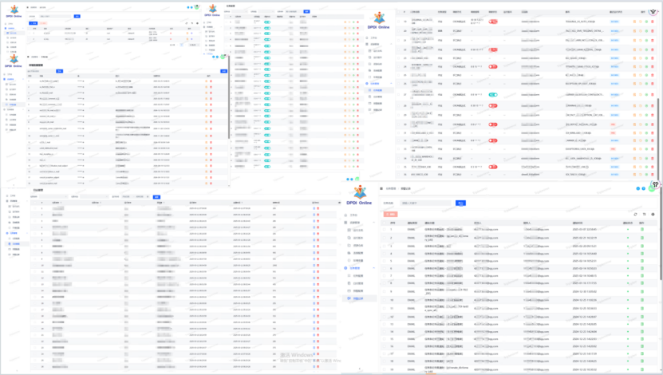The image size is (663, 375).
Task: Click the red delete button above the EMAIL records table
Action: tap(390, 215)
